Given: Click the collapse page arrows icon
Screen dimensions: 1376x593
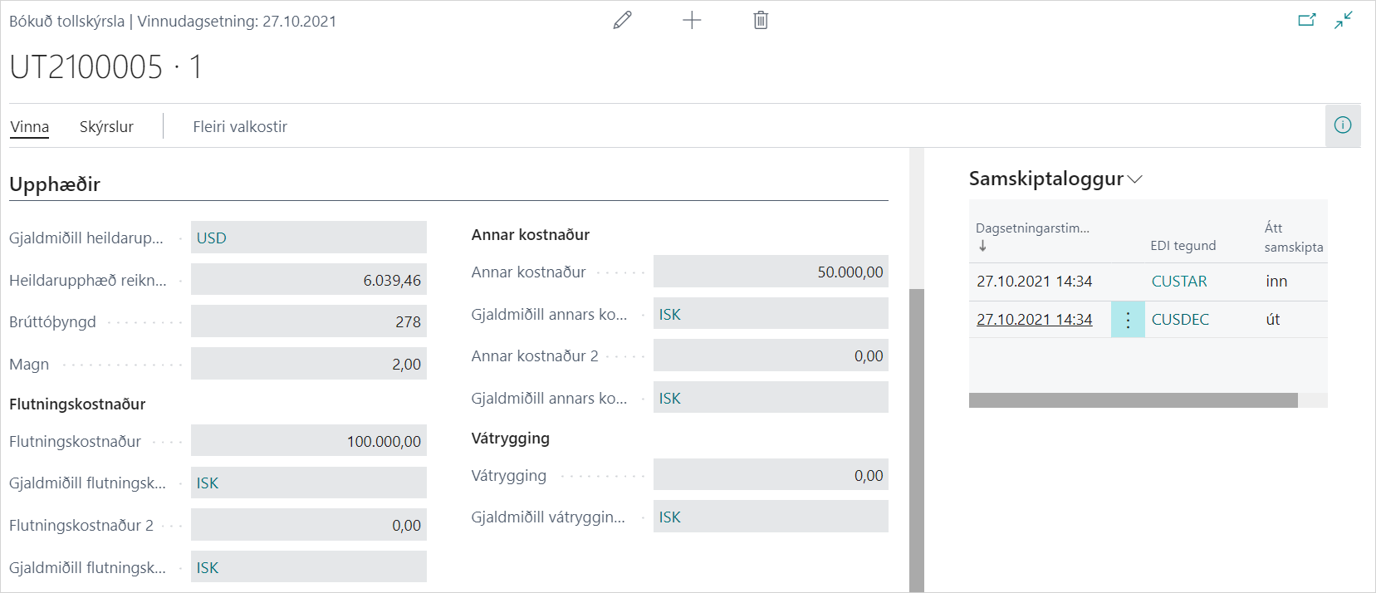Looking at the screenshot, I should point(1344,20).
